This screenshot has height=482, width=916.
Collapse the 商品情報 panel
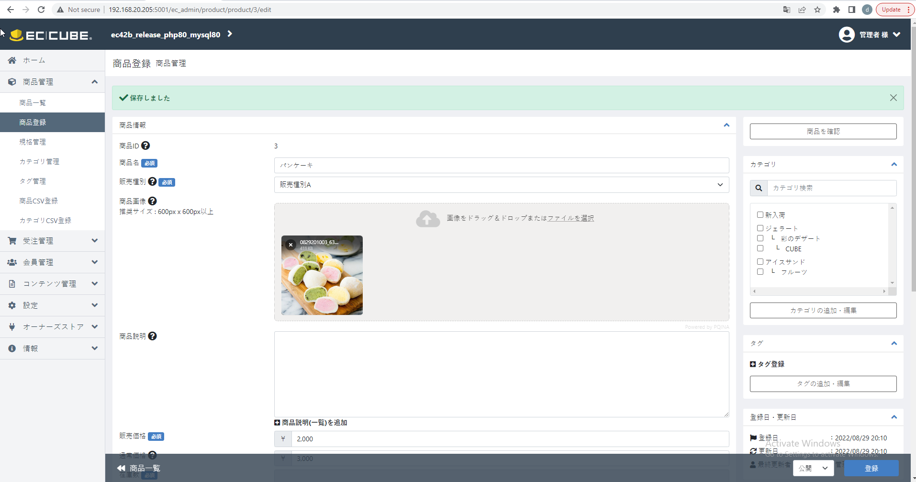(x=726, y=125)
